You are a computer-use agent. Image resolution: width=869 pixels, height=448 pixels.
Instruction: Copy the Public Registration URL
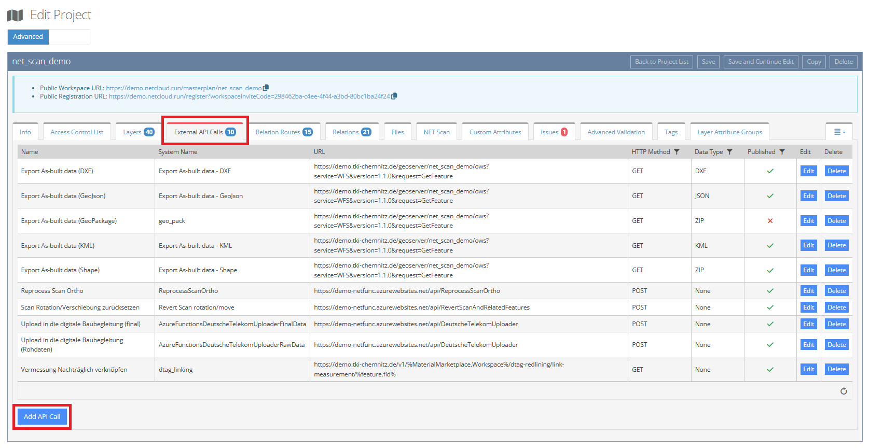[394, 96]
